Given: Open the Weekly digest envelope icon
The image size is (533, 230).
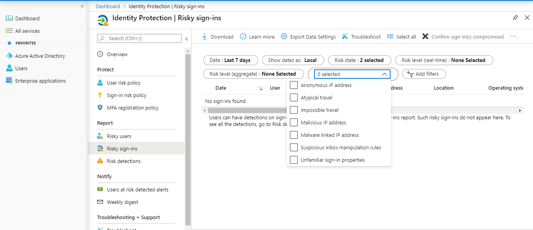Looking at the screenshot, I should [100, 202].
